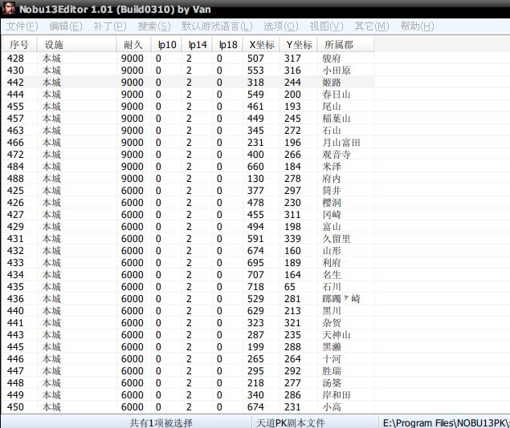This screenshot has height=428, width=510.
Task: Click Y坐标 value 277 in row 448
Action: pos(292,382)
